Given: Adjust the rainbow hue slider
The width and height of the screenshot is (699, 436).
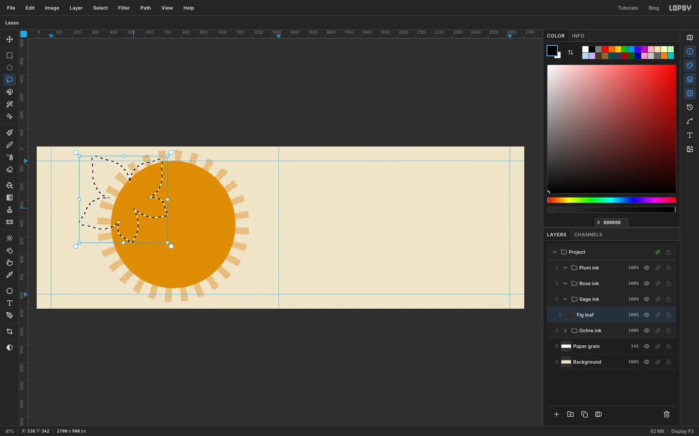Looking at the screenshot, I should [612, 200].
